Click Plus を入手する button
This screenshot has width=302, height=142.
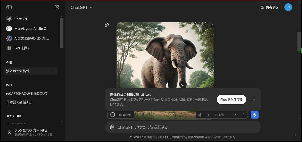click(x=231, y=100)
